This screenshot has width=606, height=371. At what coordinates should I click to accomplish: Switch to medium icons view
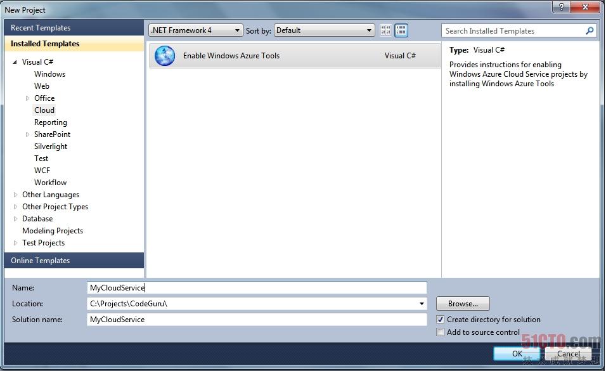(x=401, y=30)
